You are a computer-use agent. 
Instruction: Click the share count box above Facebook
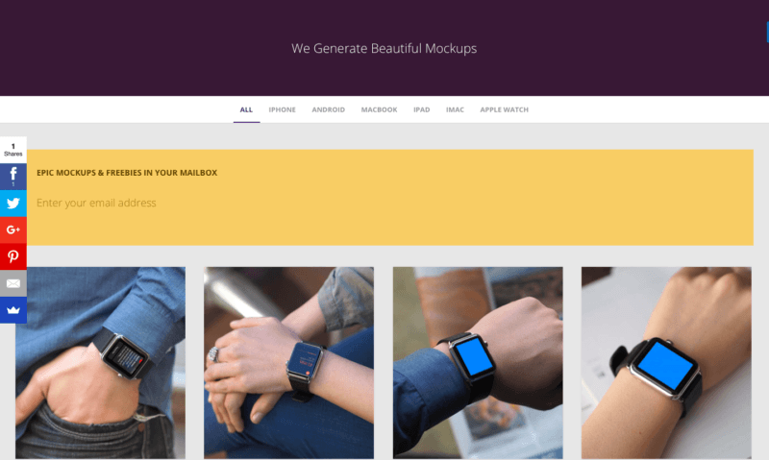[x=13, y=150]
